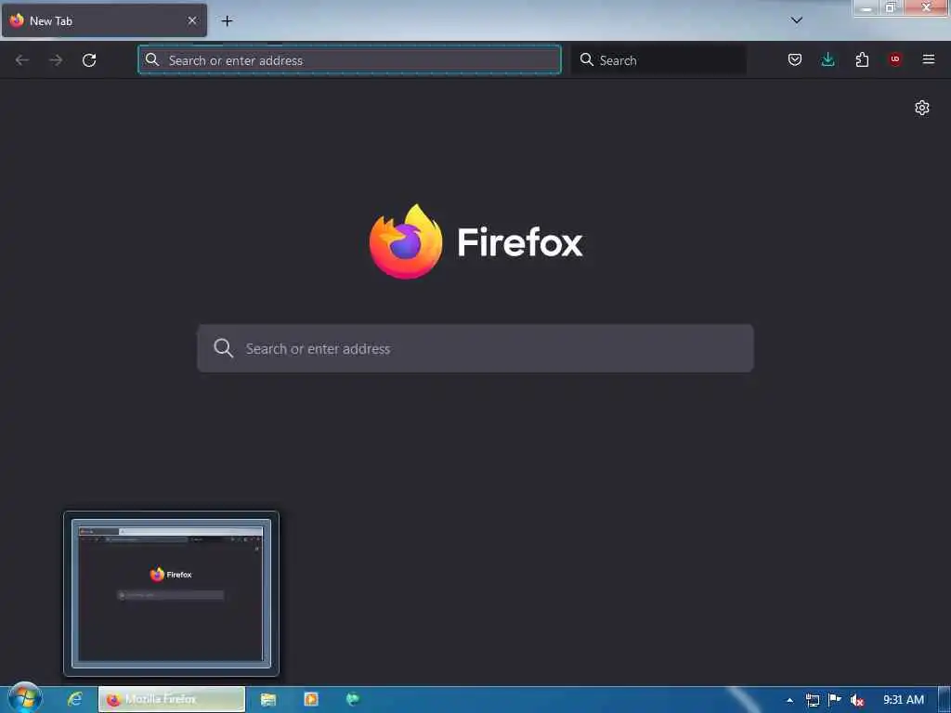Minimize the Firefox window

point(866,7)
